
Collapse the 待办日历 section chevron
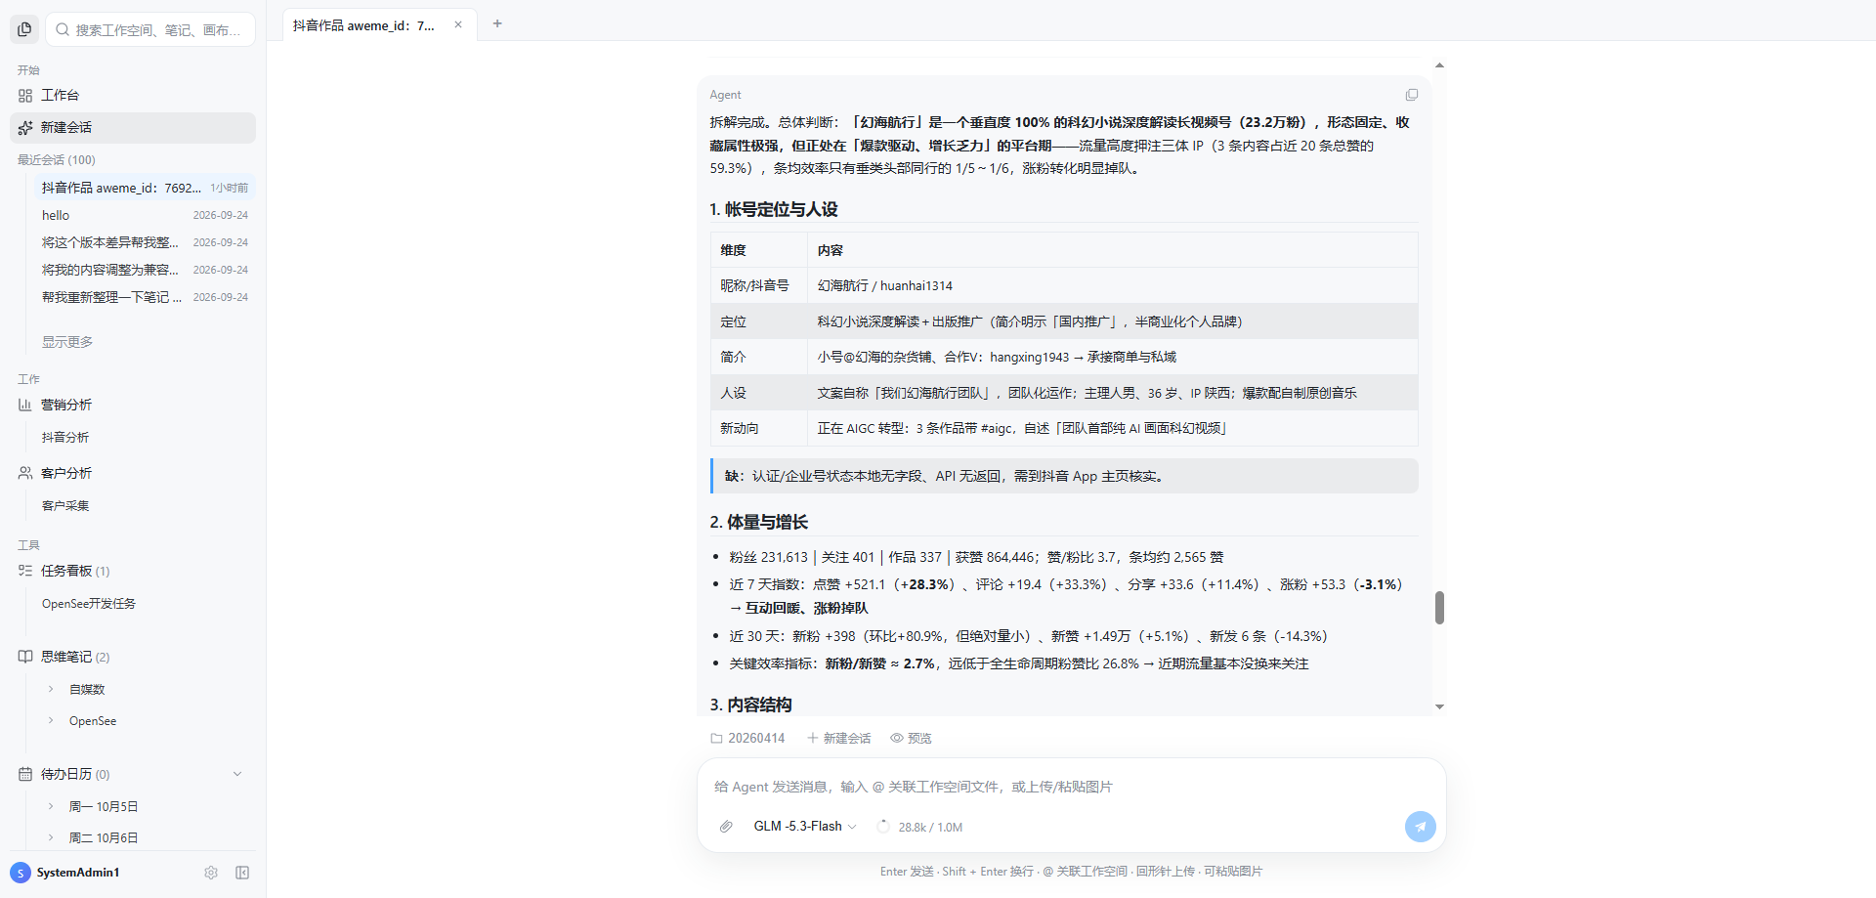(x=237, y=774)
